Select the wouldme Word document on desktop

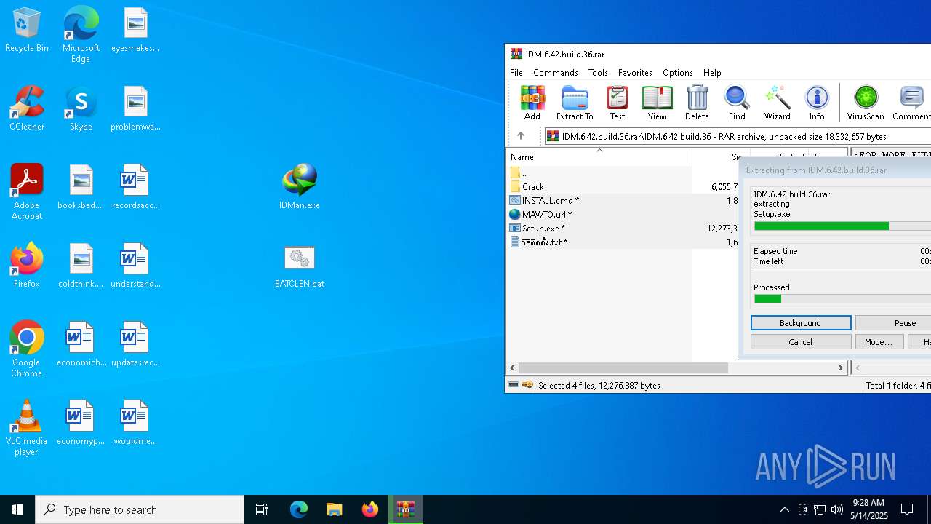pyautogui.click(x=135, y=423)
